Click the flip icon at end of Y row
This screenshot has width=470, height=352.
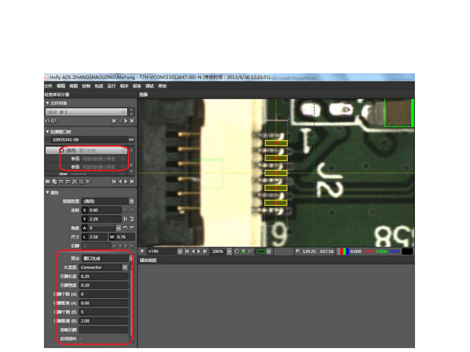point(132,219)
